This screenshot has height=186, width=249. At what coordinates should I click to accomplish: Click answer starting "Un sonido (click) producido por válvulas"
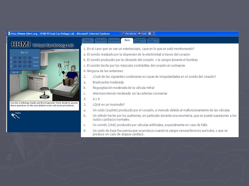coord(150,125)
